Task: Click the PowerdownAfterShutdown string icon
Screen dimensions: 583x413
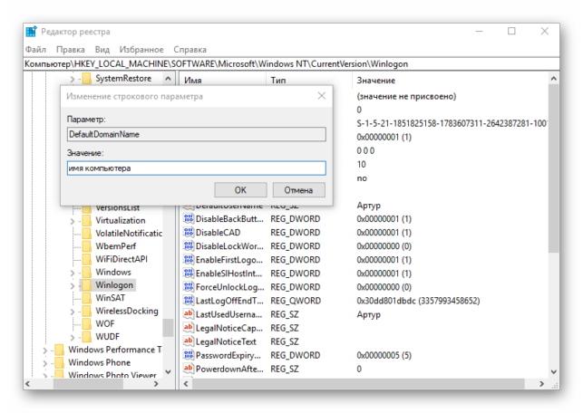Action: pos(188,369)
